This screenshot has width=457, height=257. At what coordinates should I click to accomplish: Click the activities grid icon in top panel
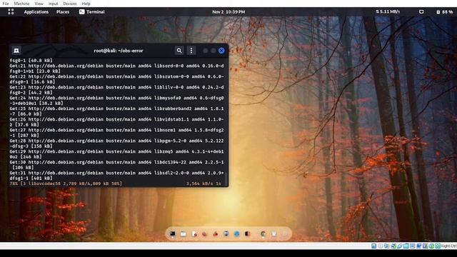[x=11, y=11]
